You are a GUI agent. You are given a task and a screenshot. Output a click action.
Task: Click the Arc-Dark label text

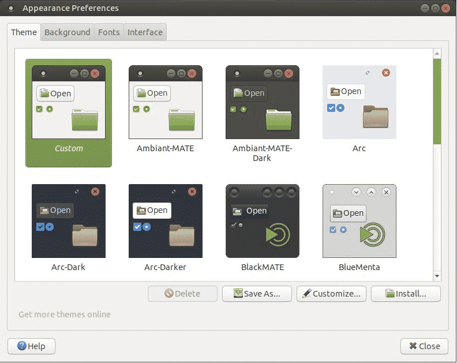[69, 267]
